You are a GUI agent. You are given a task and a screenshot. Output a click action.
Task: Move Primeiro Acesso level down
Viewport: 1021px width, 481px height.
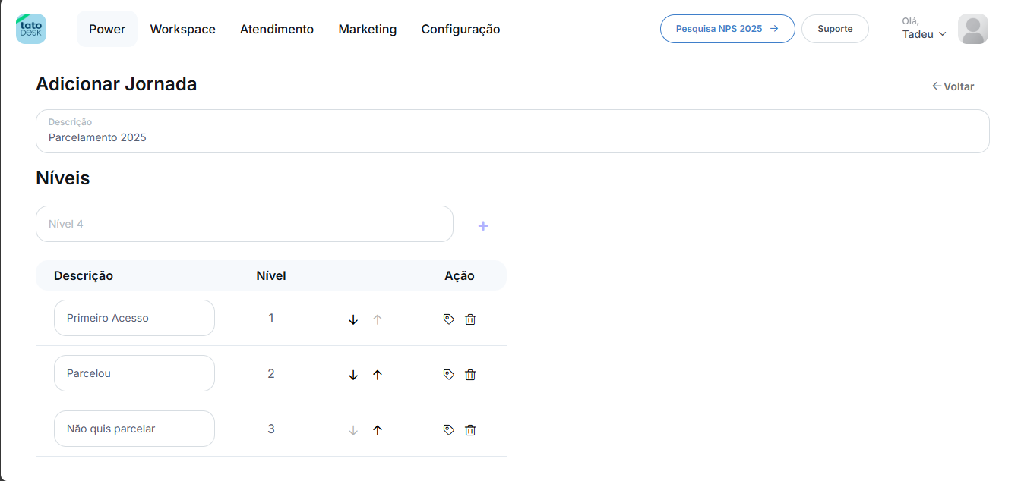(353, 319)
